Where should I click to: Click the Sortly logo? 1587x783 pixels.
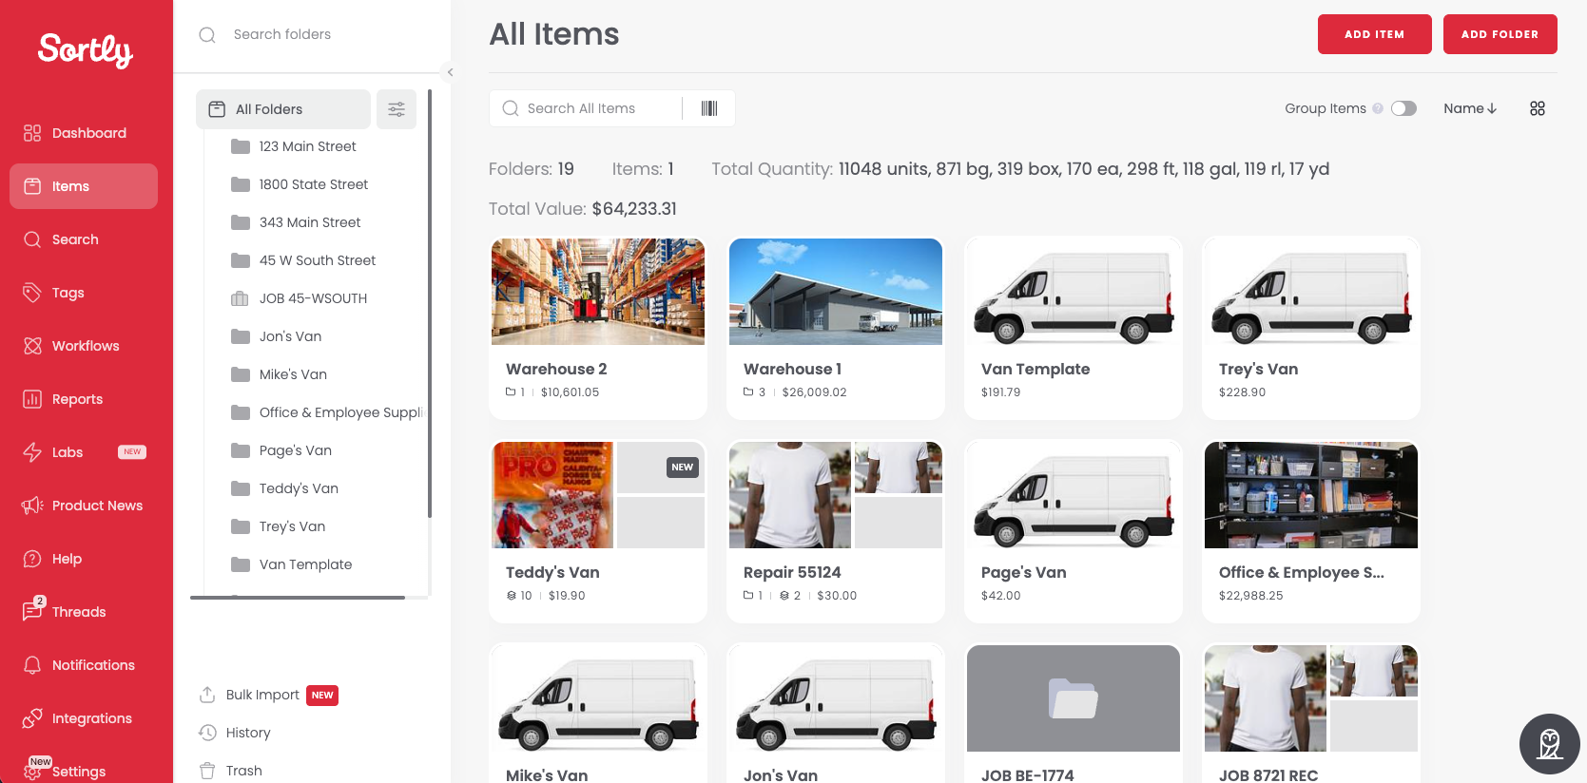(x=86, y=50)
